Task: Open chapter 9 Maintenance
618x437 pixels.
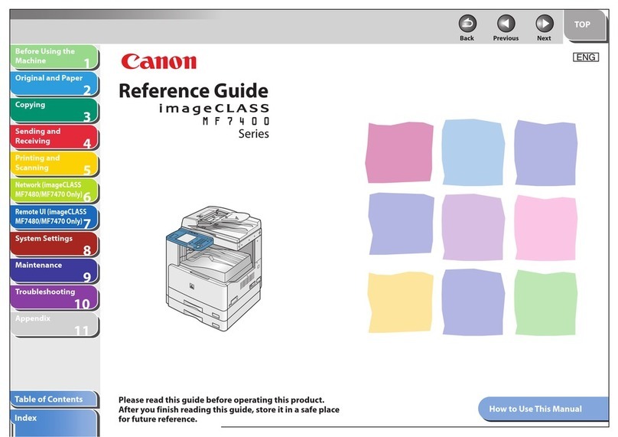Action: (54, 271)
